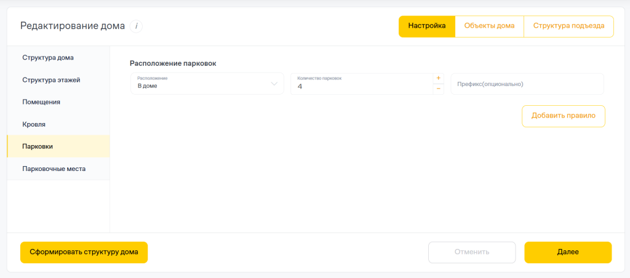Screen dimensions: 630x278
Task: Click Сформировать структуру дома button
Action: click(84, 252)
